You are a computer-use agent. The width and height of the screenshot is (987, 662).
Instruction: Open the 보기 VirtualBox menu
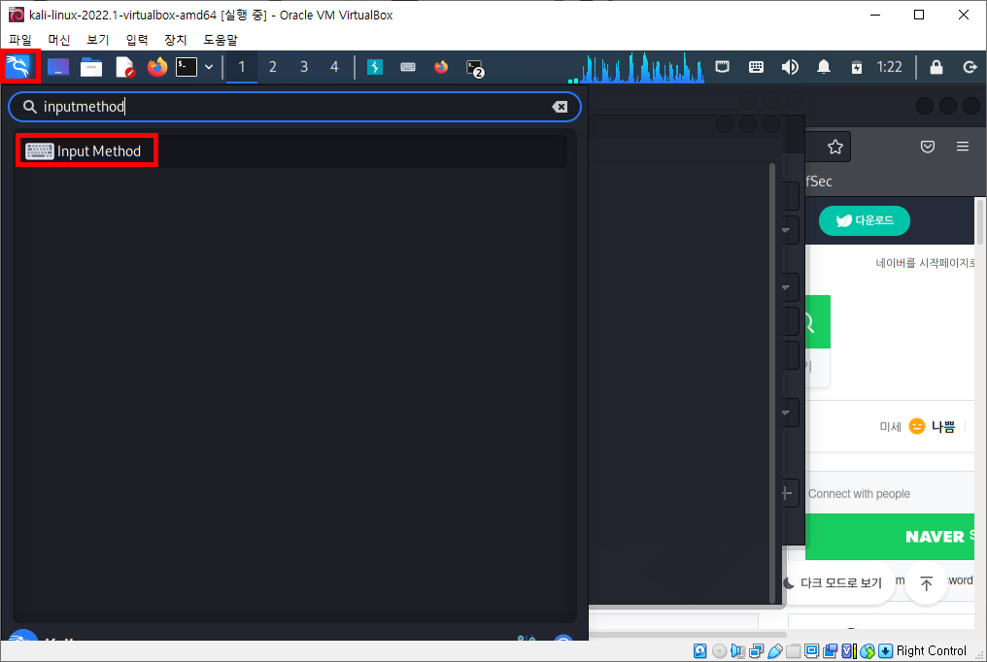click(x=97, y=40)
